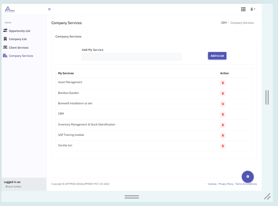Open the floating settings gear button
The height and width of the screenshot is (206, 278).
point(248,176)
